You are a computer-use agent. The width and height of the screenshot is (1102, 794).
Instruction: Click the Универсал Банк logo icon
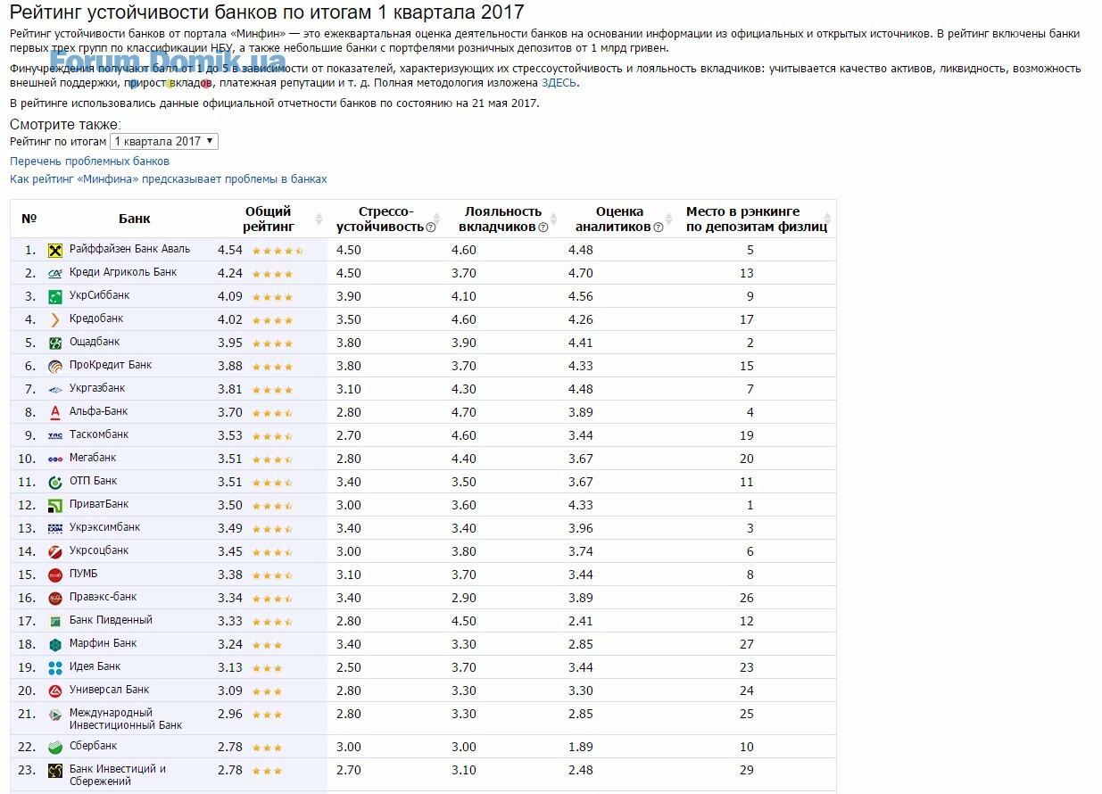point(55,691)
